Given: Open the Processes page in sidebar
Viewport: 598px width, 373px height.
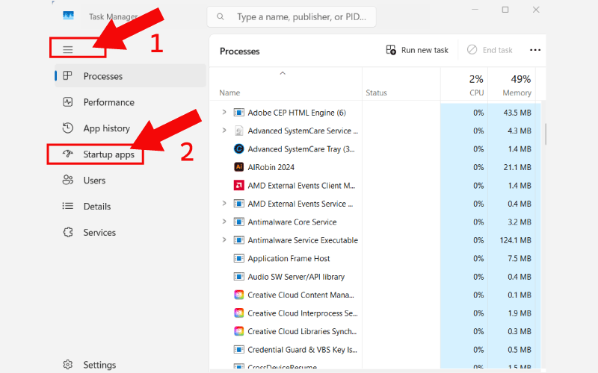Looking at the screenshot, I should [102, 76].
